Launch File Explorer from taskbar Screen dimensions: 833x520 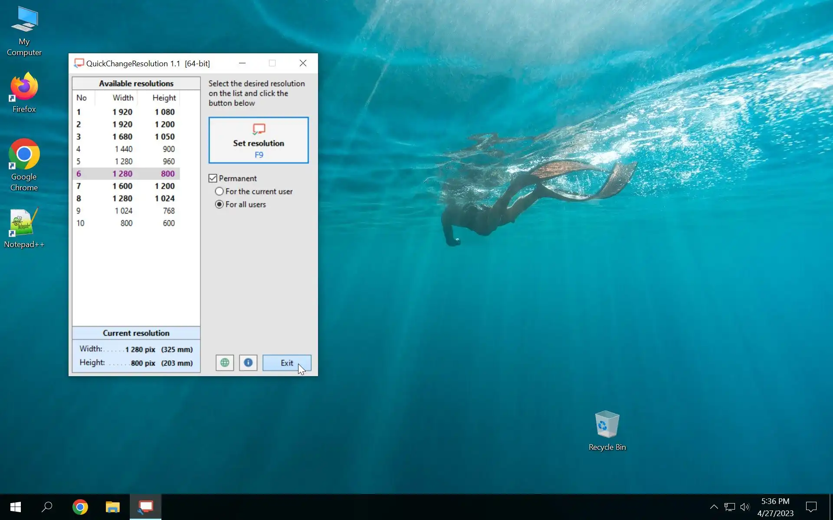click(113, 507)
